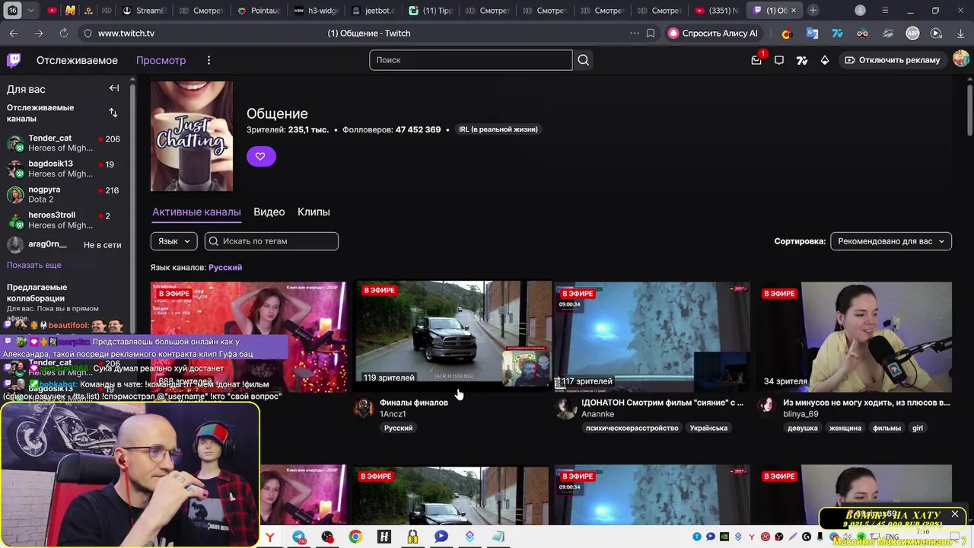Switch to the (11) Tipp browser tab
This screenshot has width=974, height=548.
431,11
